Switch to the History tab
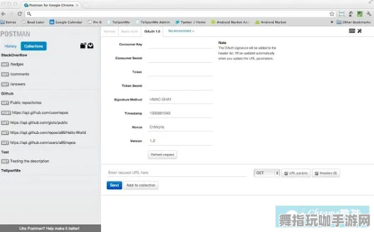The width and height of the screenshot is (374, 232). 11,46
